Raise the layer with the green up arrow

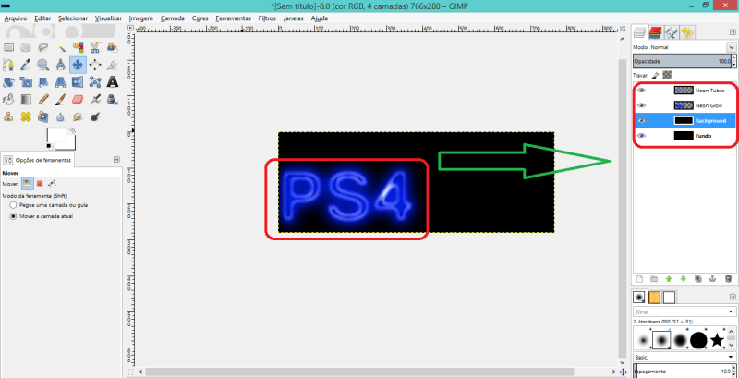[668, 278]
